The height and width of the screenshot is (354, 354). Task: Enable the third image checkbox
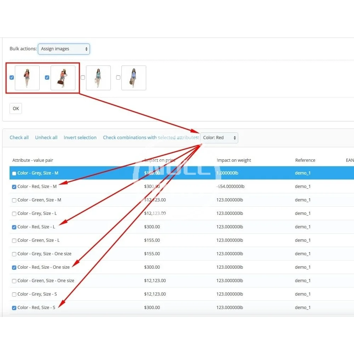pos(83,78)
